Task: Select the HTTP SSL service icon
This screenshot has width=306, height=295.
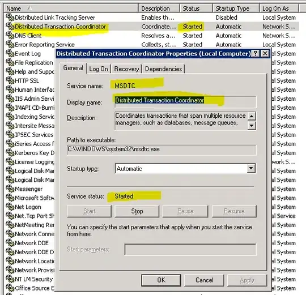Action: (x=10, y=80)
